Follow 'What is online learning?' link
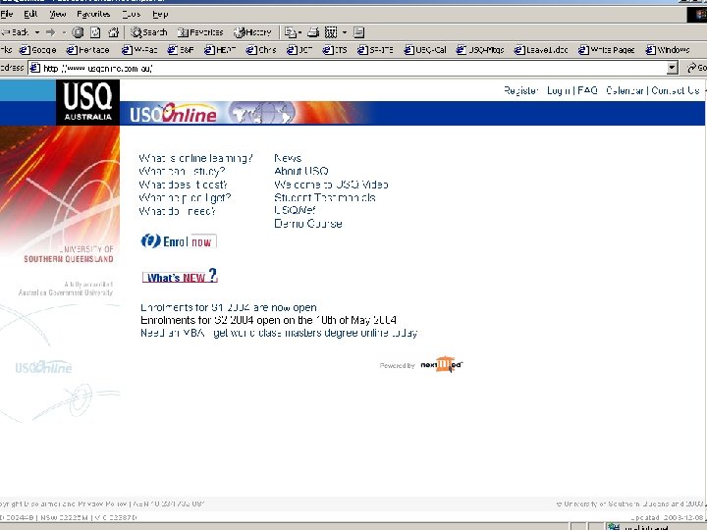The width and height of the screenshot is (707, 530). pos(195,158)
